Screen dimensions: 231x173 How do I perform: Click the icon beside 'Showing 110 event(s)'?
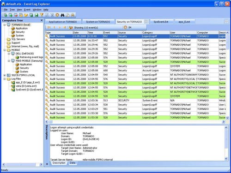click(71, 28)
